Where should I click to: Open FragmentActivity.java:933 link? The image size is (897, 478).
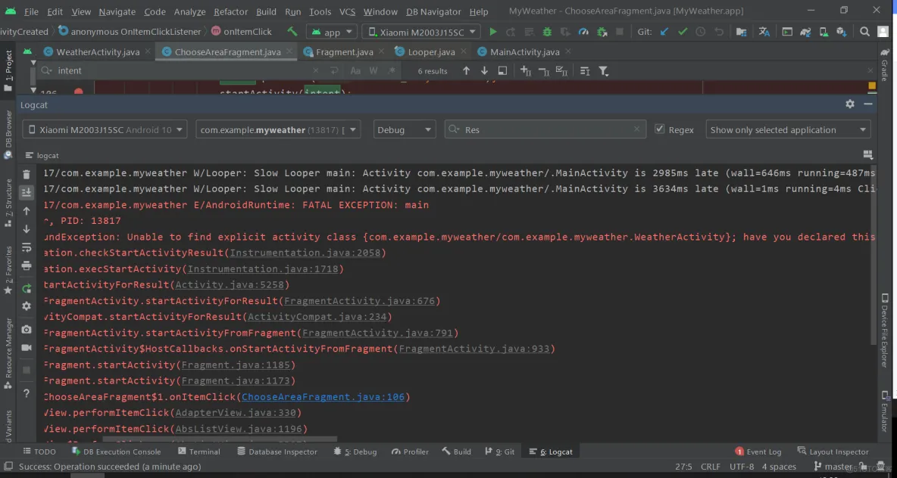(474, 349)
